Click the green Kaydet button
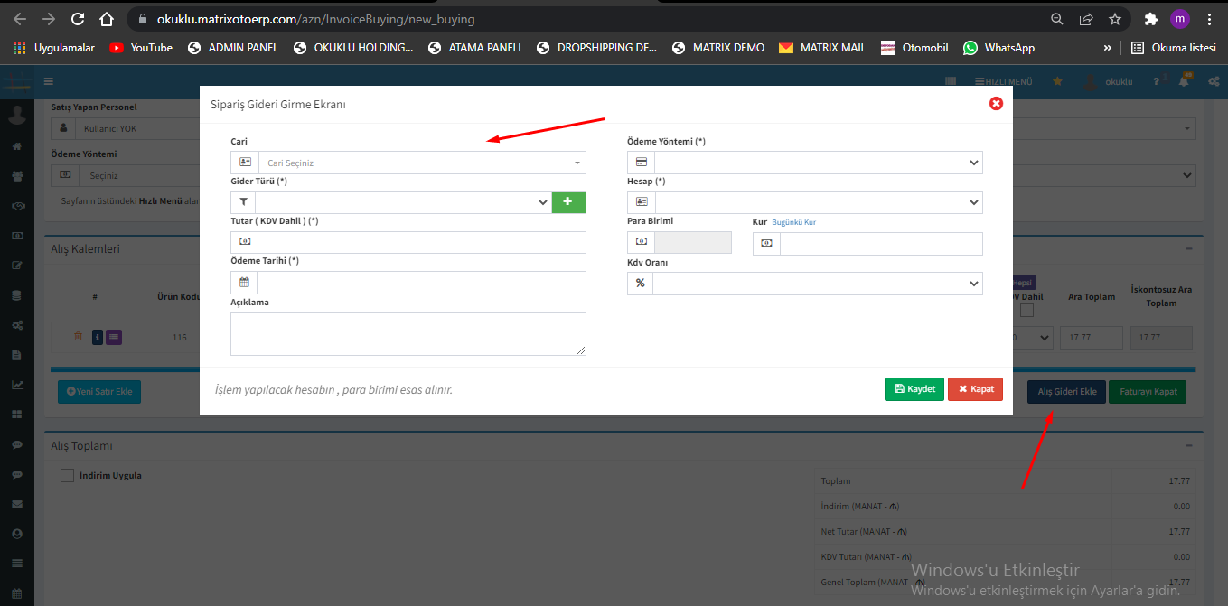The height and width of the screenshot is (606, 1228). (x=914, y=388)
